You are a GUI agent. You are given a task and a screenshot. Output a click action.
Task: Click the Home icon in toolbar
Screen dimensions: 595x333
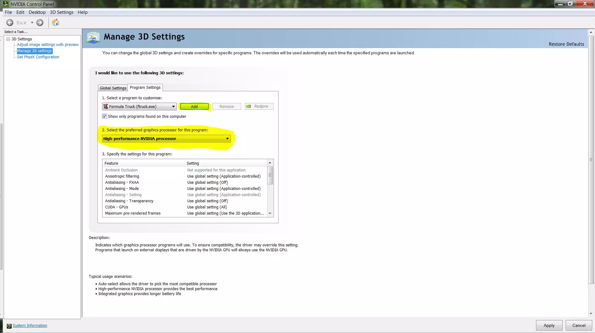click(56, 23)
